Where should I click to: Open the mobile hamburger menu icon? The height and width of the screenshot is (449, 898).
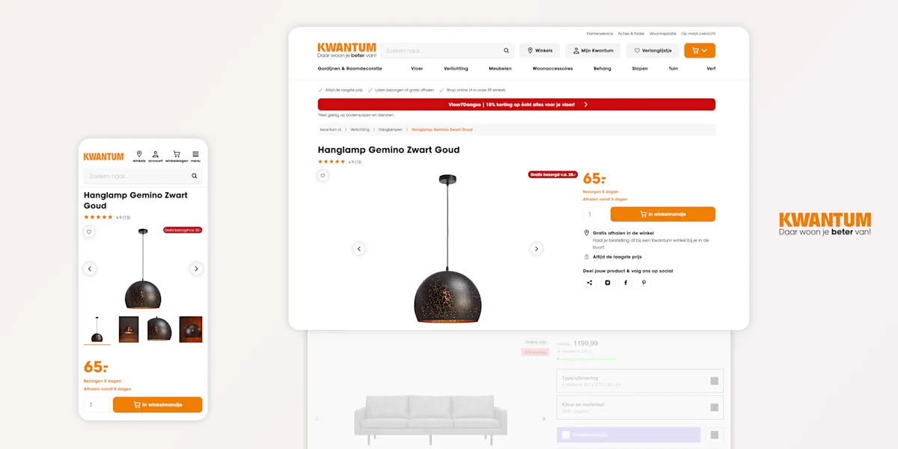click(x=195, y=156)
